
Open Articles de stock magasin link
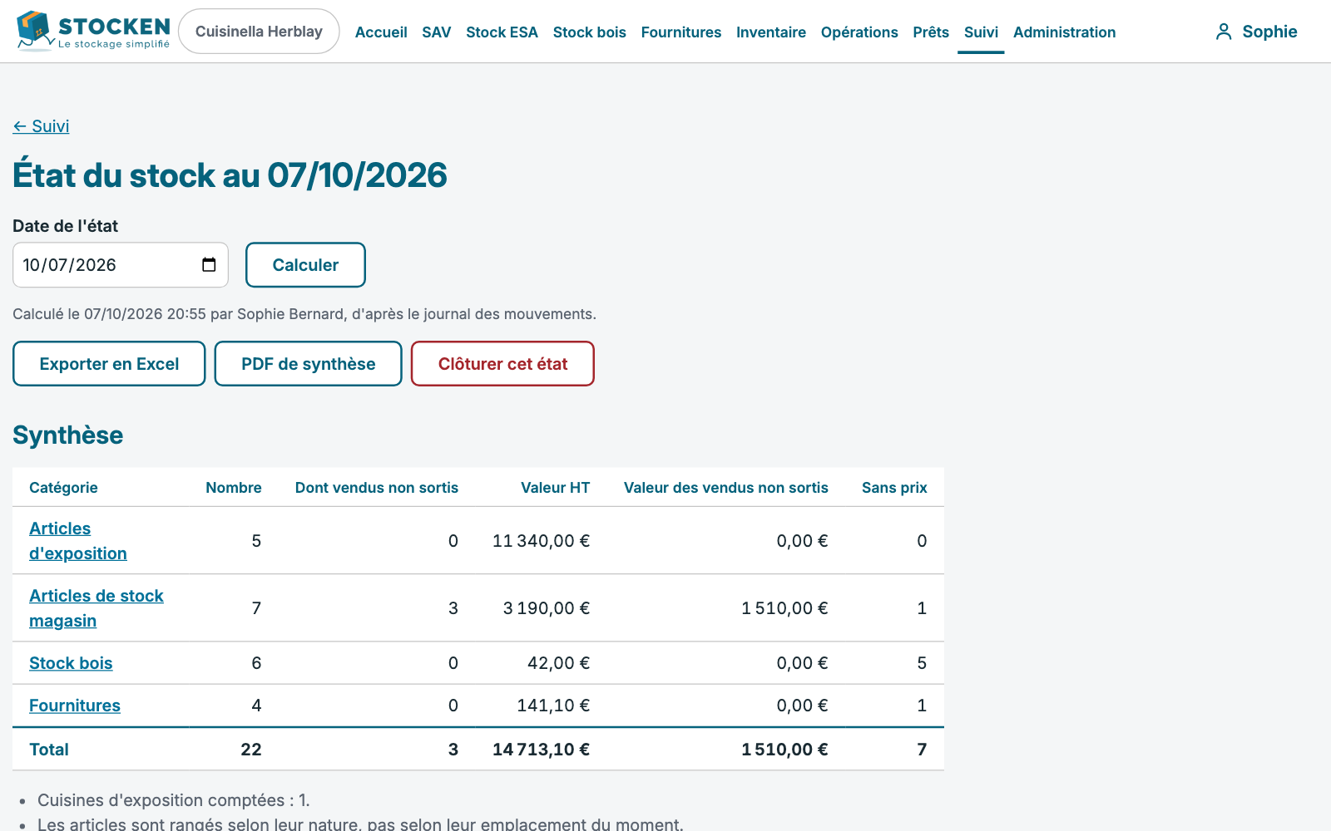click(x=96, y=608)
